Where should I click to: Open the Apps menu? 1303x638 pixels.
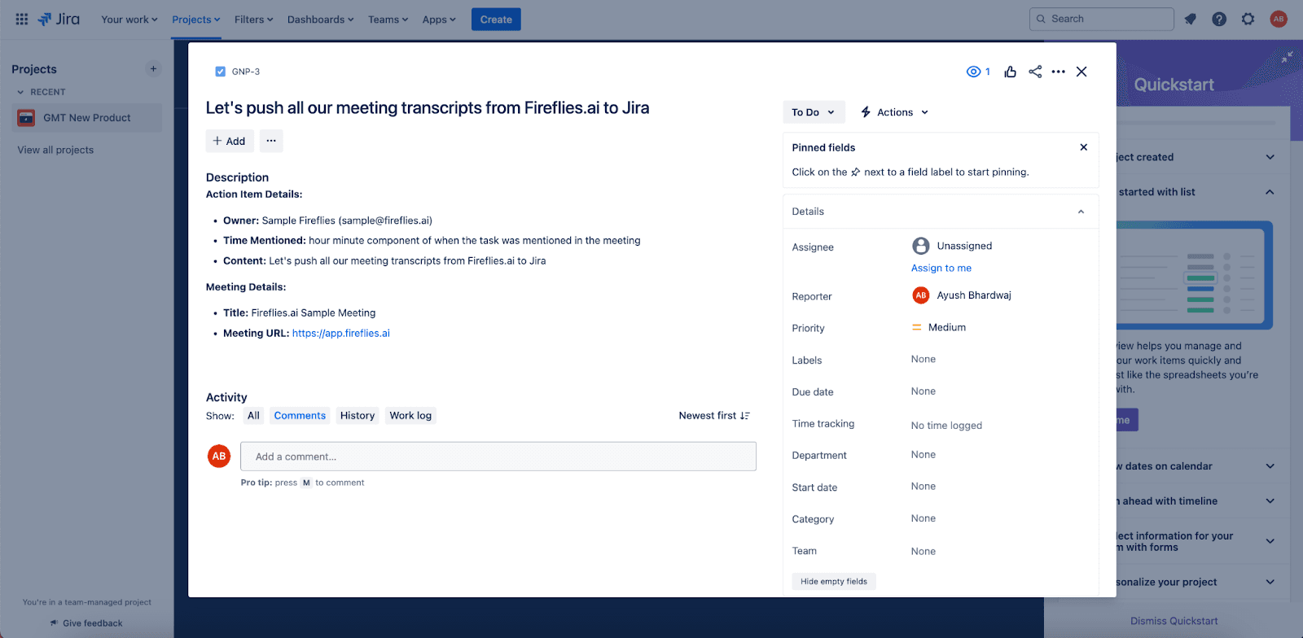coord(439,20)
